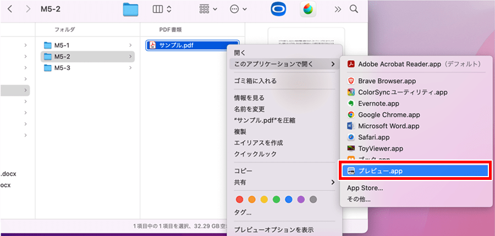Open with Brave Browser.app
The height and width of the screenshot is (236, 495).
(x=416, y=81)
